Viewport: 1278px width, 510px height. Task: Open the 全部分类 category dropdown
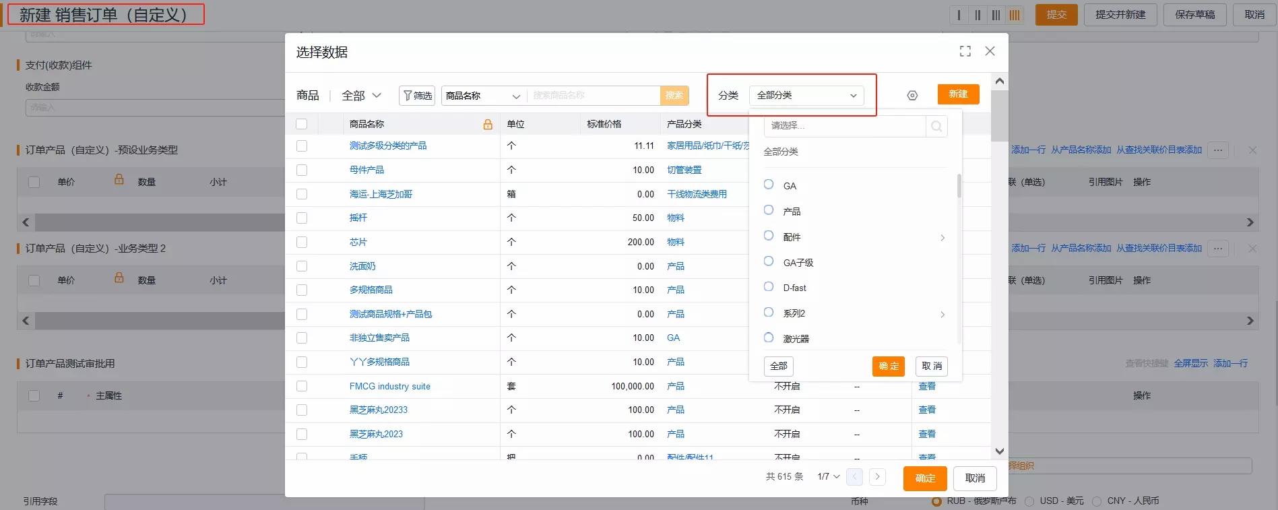[x=806, y=96]
